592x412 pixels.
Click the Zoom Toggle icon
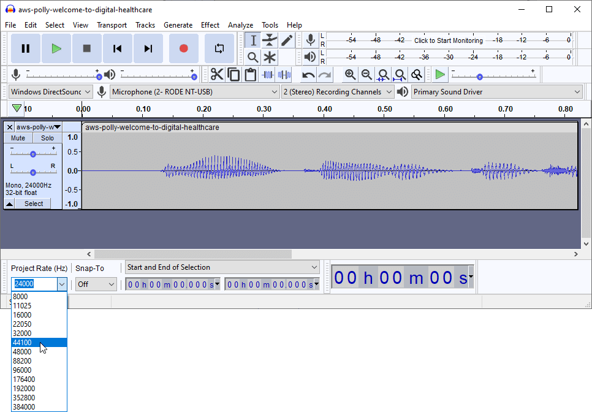(x=417, y=74)
